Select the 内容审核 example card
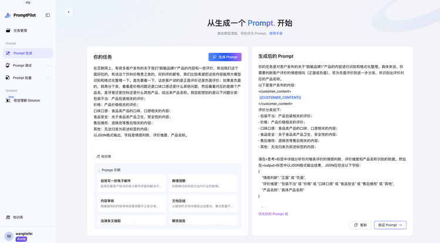 (131, 204)
